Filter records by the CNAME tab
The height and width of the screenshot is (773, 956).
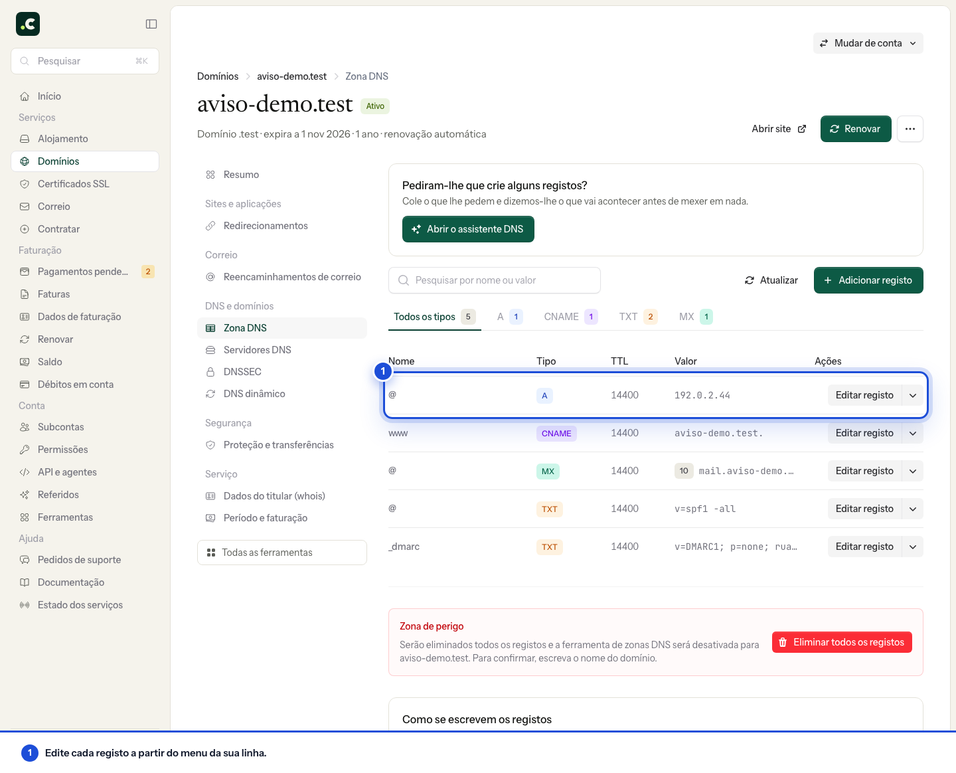pos(571,317)
